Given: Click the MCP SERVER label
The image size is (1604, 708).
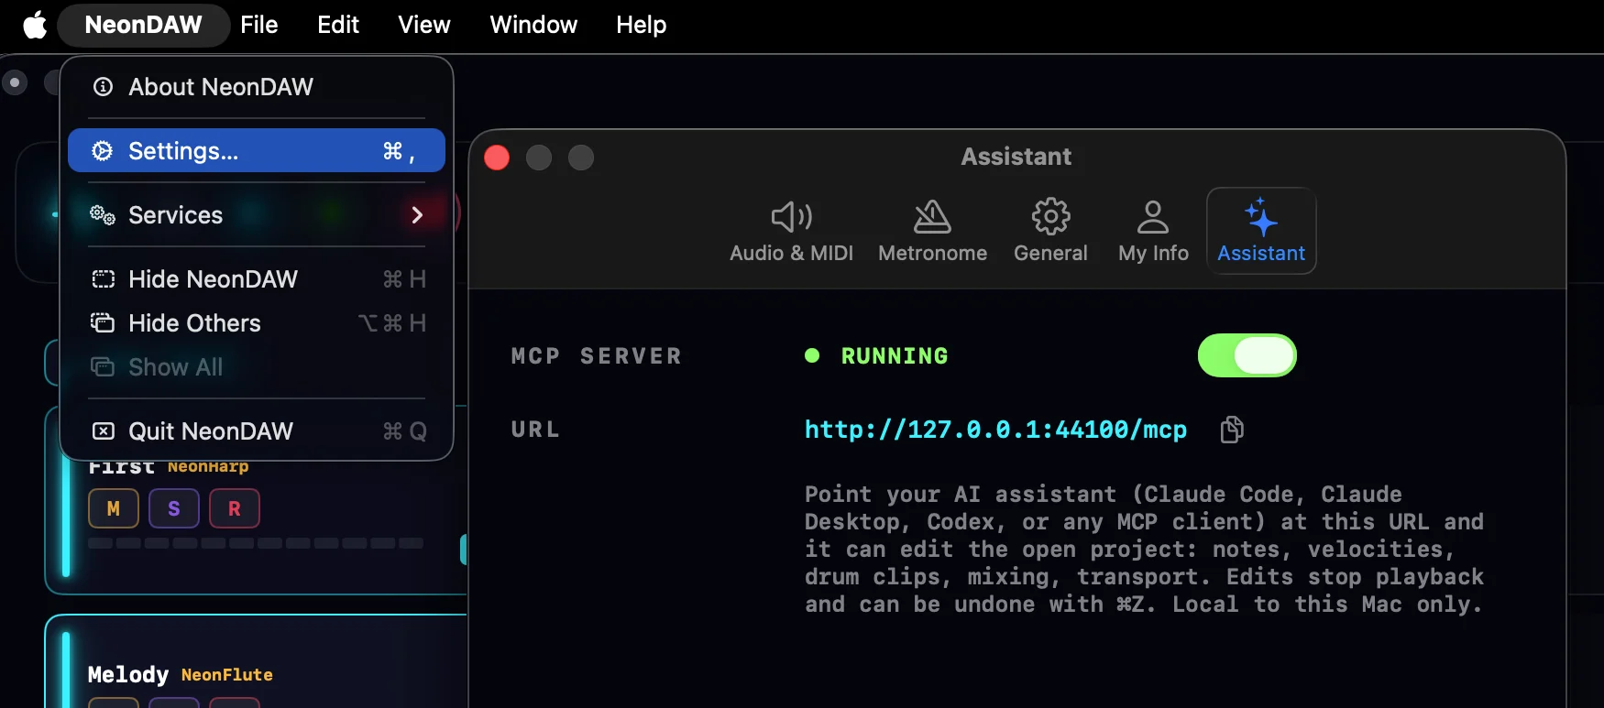Looking at the screenshot, I should click(x=597, y=355).
